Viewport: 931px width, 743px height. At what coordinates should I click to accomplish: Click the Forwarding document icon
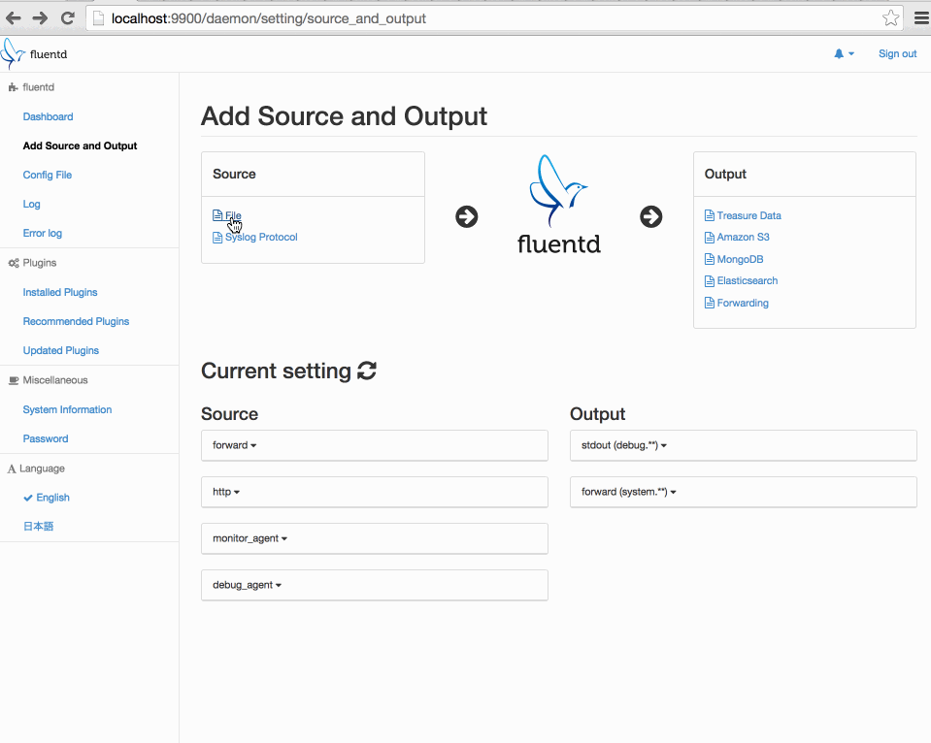[x=709, y=303]
